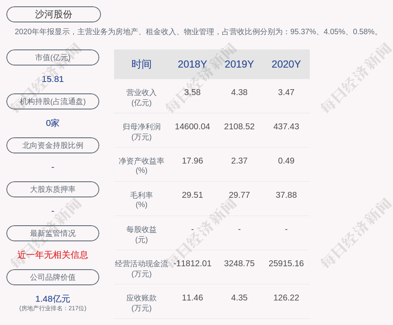Switch to the 时间 header tab
This screenshot has width=393, height=325.
click(x=142, y=64)
